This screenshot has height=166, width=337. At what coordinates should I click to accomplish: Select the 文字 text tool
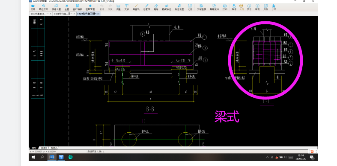(x=127, y=7)
